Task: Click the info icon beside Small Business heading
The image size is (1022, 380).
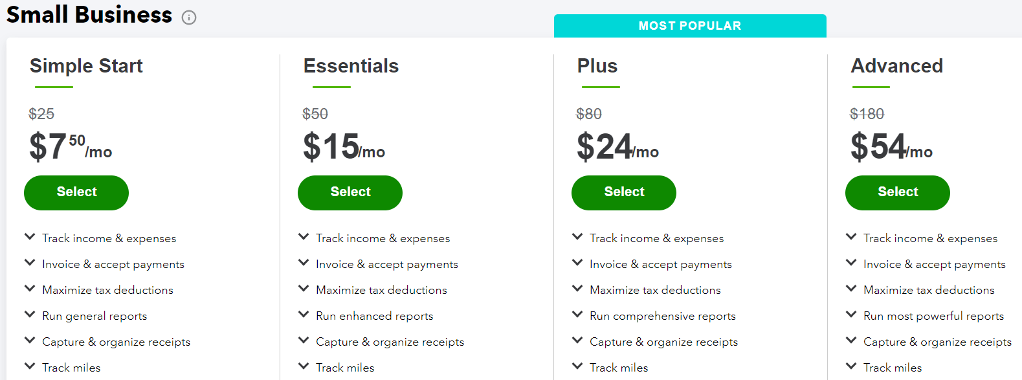Action: [x=188, y=17]
